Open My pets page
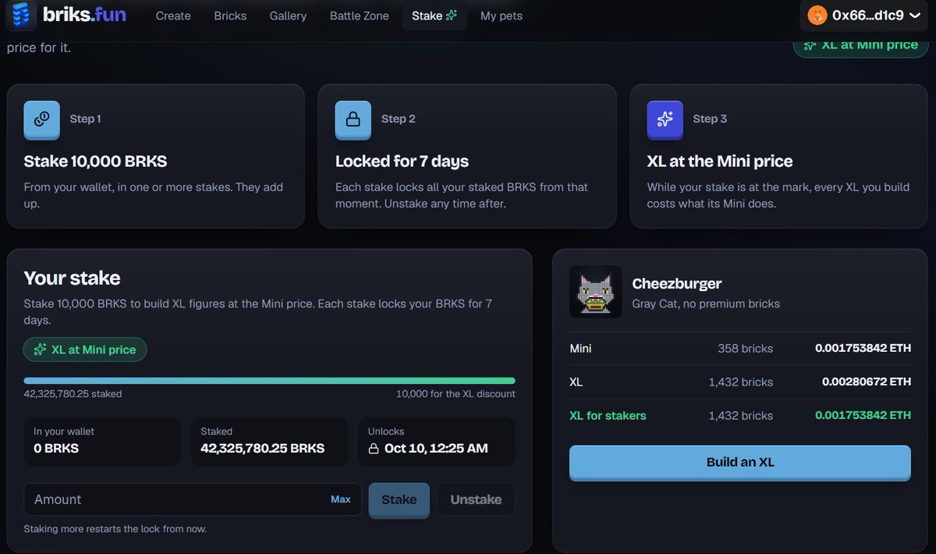Screen dimensions: 936x554 tap(502, 16)
